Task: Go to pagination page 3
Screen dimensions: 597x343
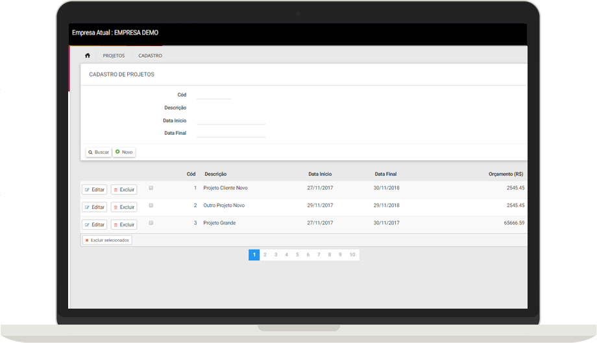Action: point(276,255)
